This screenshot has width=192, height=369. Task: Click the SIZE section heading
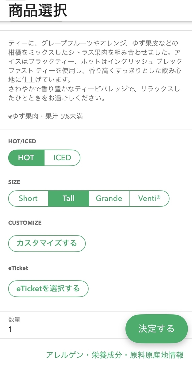tap(14, 182)
